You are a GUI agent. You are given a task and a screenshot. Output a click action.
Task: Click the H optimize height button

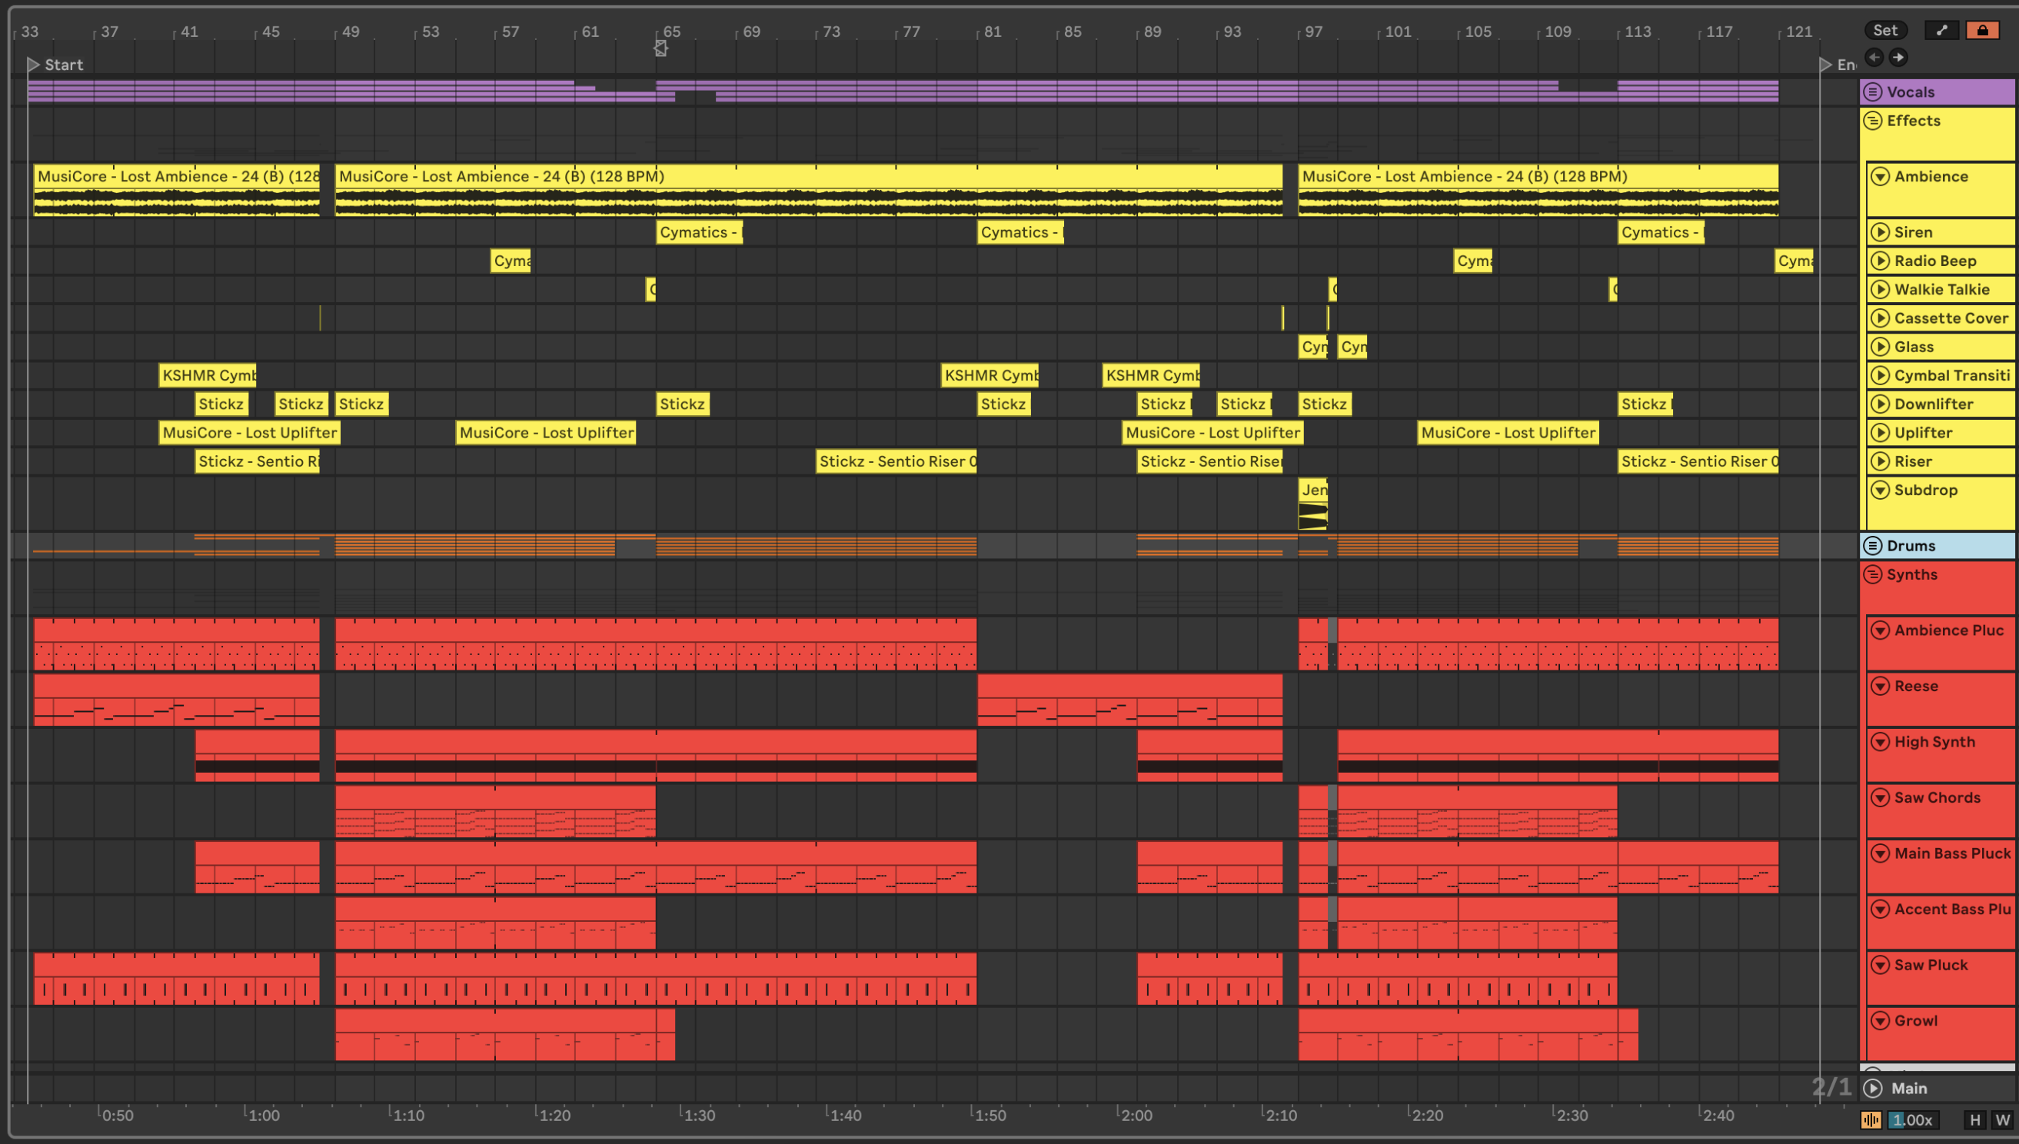(1975, 1120)
